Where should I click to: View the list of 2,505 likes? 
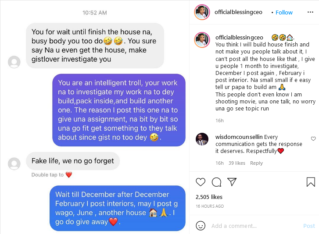[x=209, y=197]
